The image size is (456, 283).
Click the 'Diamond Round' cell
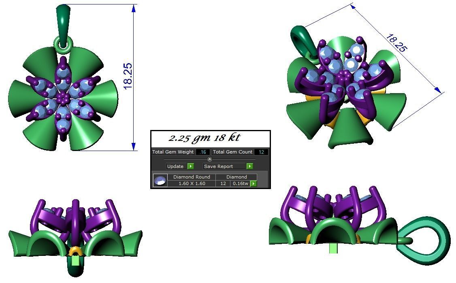point(192,177)
